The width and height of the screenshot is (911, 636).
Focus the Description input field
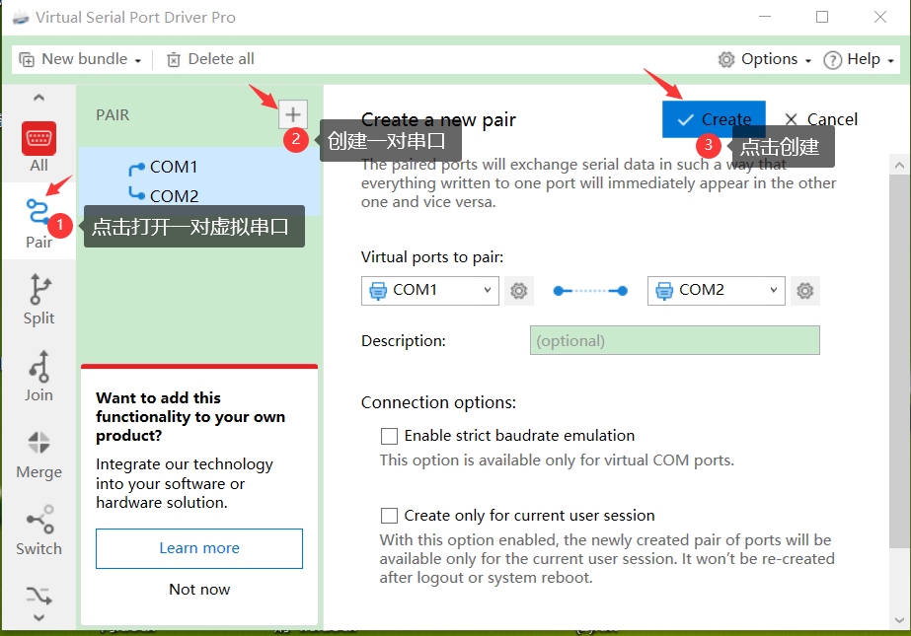[674, 340]
